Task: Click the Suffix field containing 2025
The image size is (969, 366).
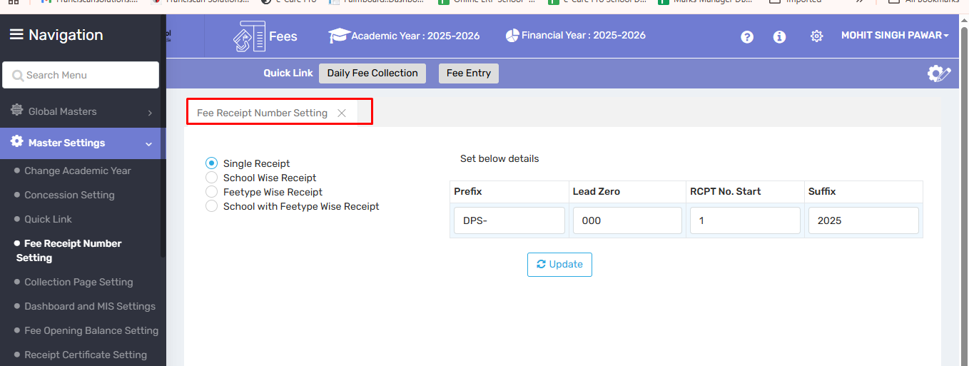Action: [863, 220]
